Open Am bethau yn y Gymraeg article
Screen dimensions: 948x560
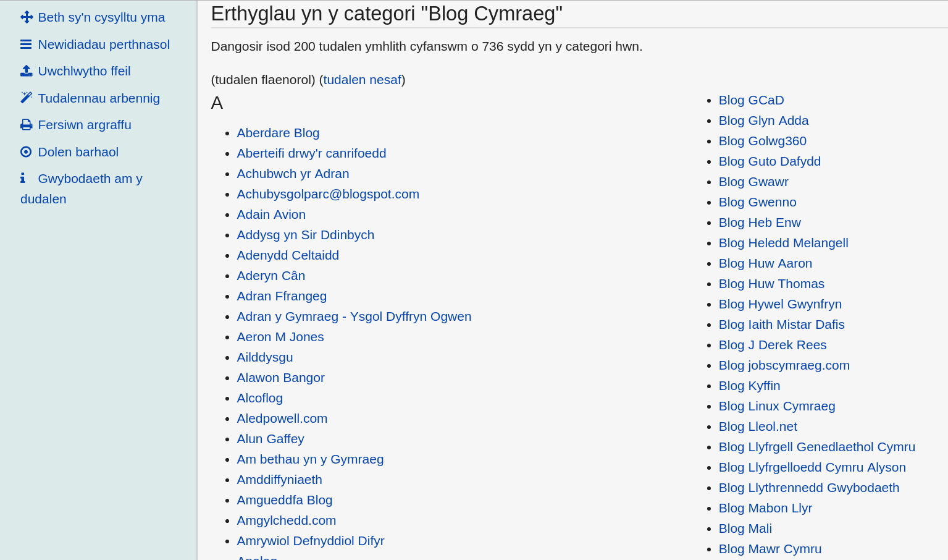310,459
